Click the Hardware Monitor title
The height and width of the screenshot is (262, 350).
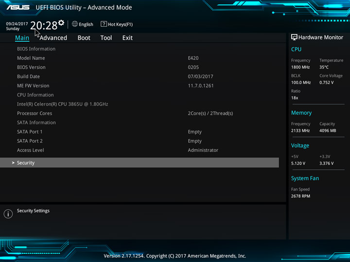pyautogui.click(x=321, y=37)
